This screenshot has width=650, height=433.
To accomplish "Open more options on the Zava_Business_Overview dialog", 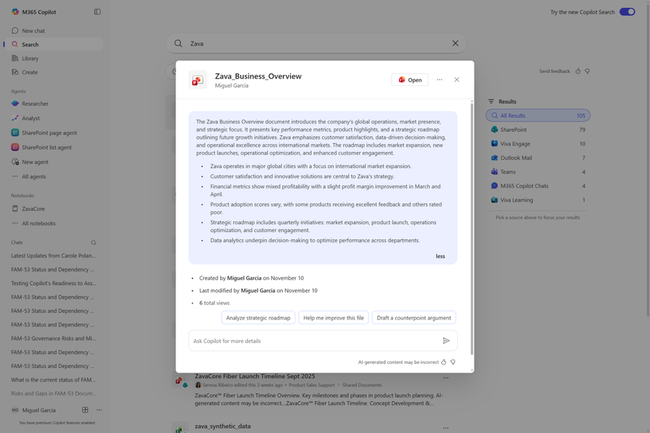I will point(439,79).
